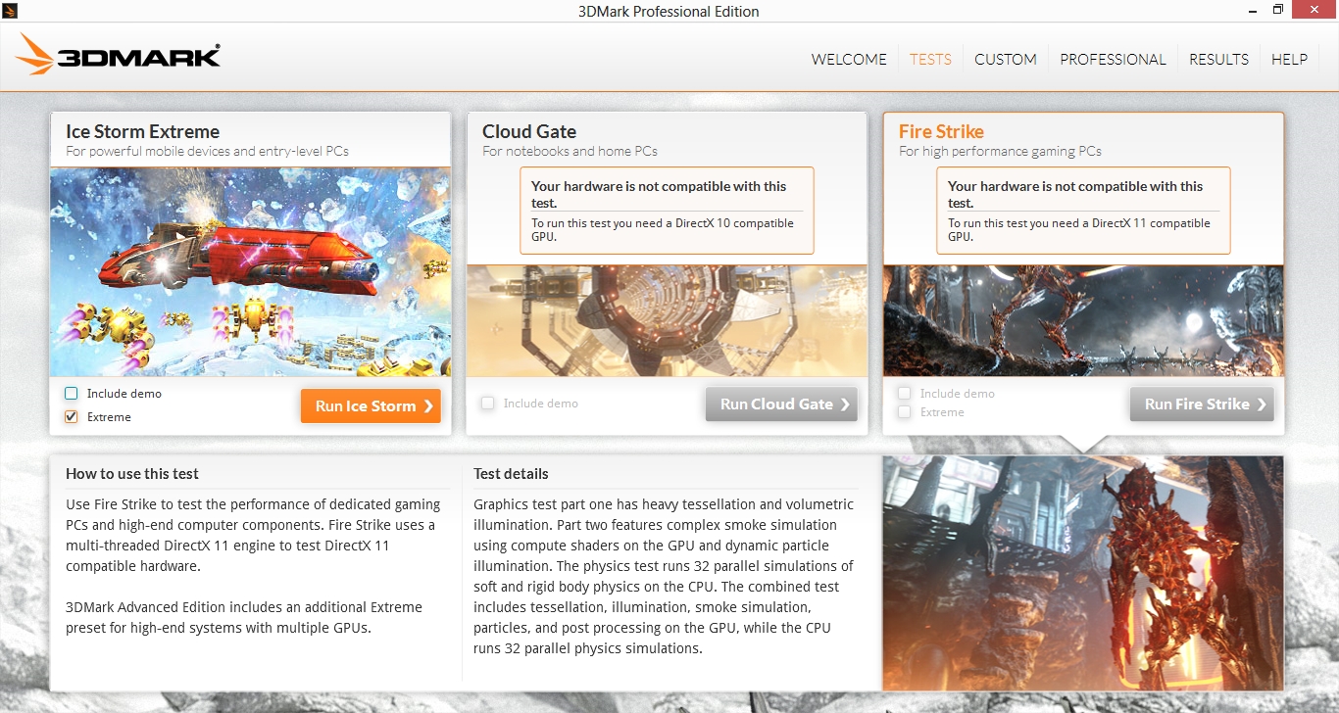The image size is (1339, 713).
Task: Select the Fire Strike card preview image
Action: [x=1083, y=320]
